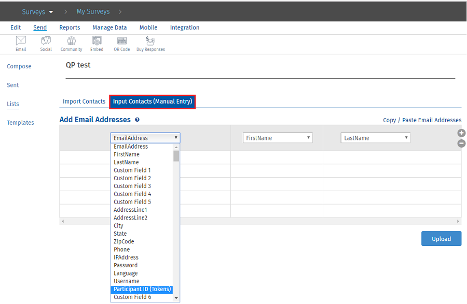
Task: Click the Embed survey icon
Action: (97, 41)
